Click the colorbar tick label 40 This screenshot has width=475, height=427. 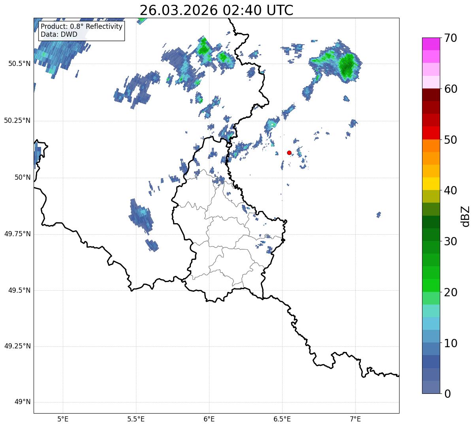tap(450, 190)
